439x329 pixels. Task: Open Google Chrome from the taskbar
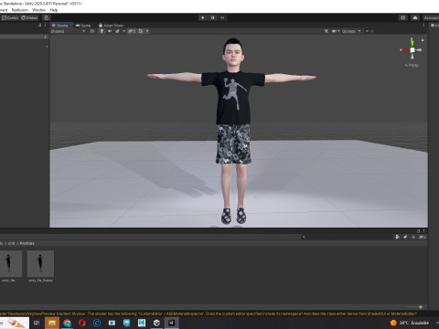(67, 323)
